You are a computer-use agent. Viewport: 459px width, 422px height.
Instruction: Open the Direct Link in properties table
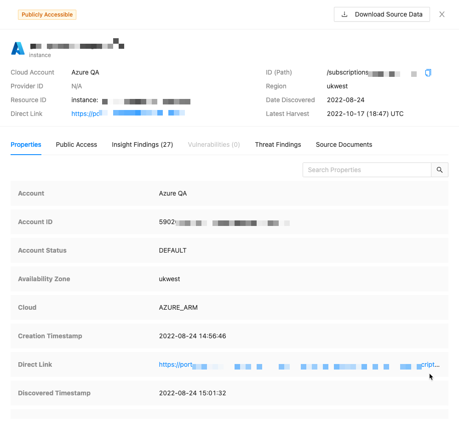click(299, 364)
